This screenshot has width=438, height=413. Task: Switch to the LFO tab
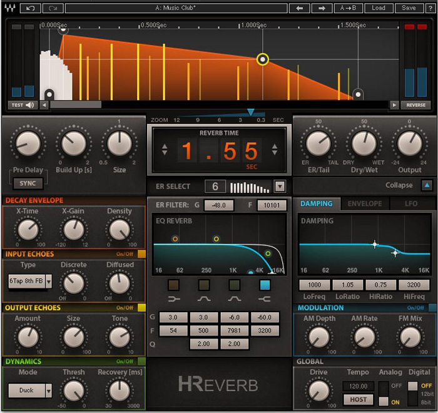pos(411,204)
